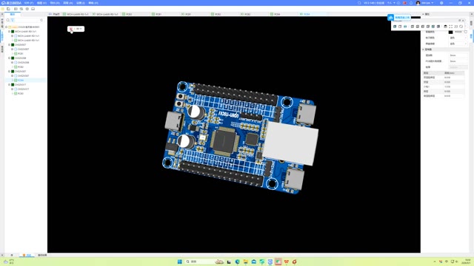Click the black background color swatch
Viewport: 474px width, 266px height.
click(451, 32)
